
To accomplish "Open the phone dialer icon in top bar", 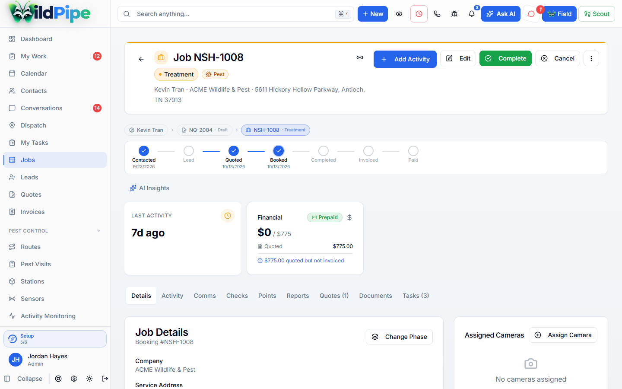I will point(437,14).
